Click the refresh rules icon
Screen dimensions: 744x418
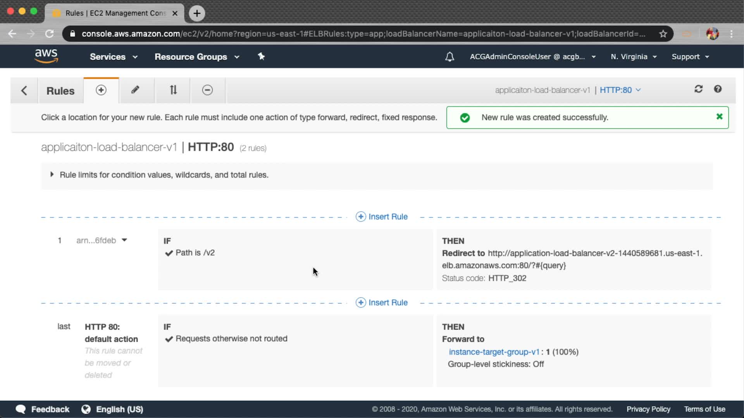[698, 89]
